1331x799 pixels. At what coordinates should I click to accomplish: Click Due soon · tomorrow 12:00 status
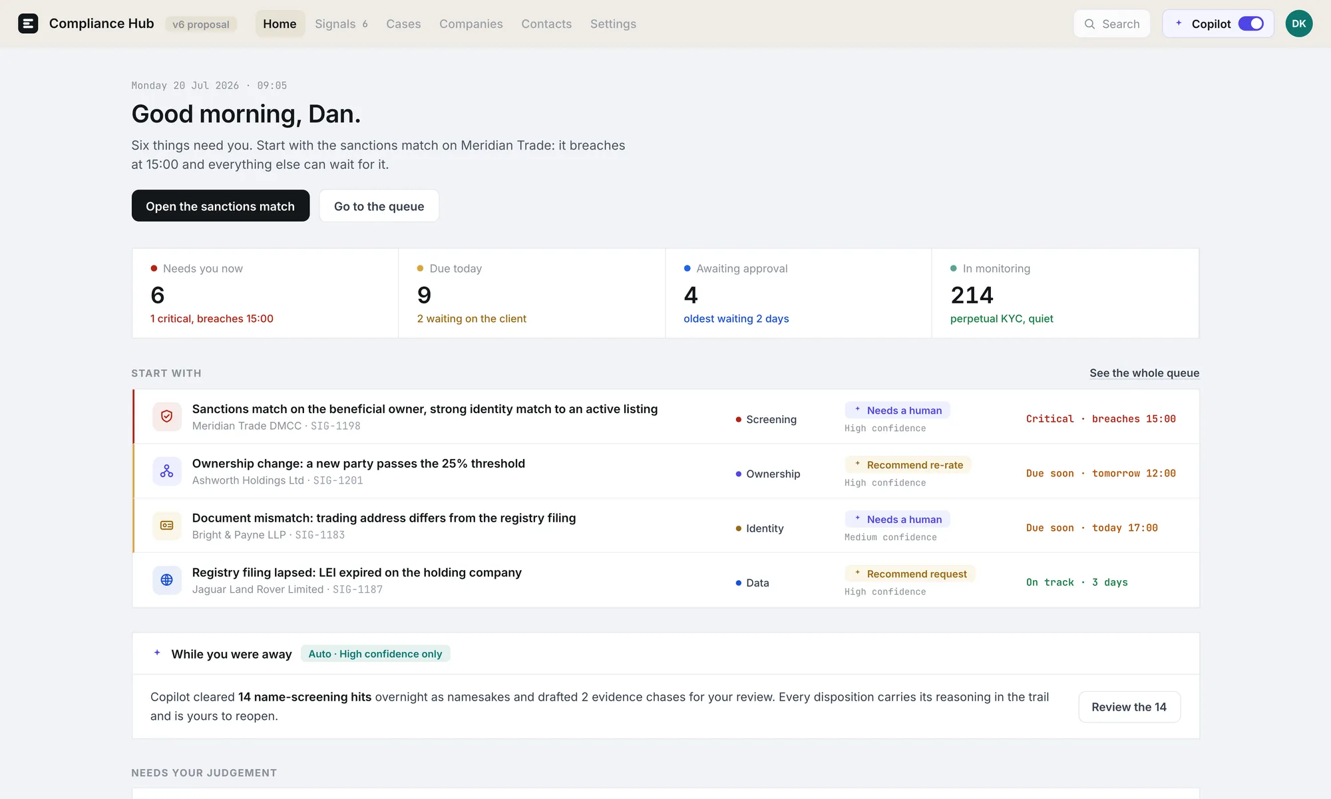tap(1101, 474)
